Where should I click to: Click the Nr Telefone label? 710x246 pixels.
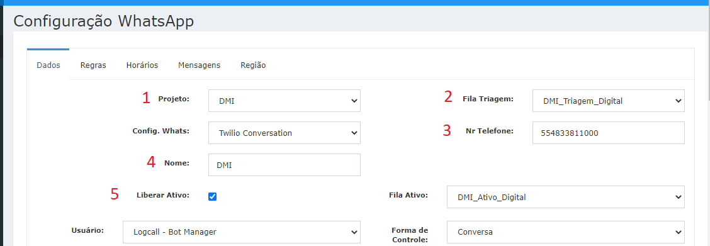coord(489,131)
